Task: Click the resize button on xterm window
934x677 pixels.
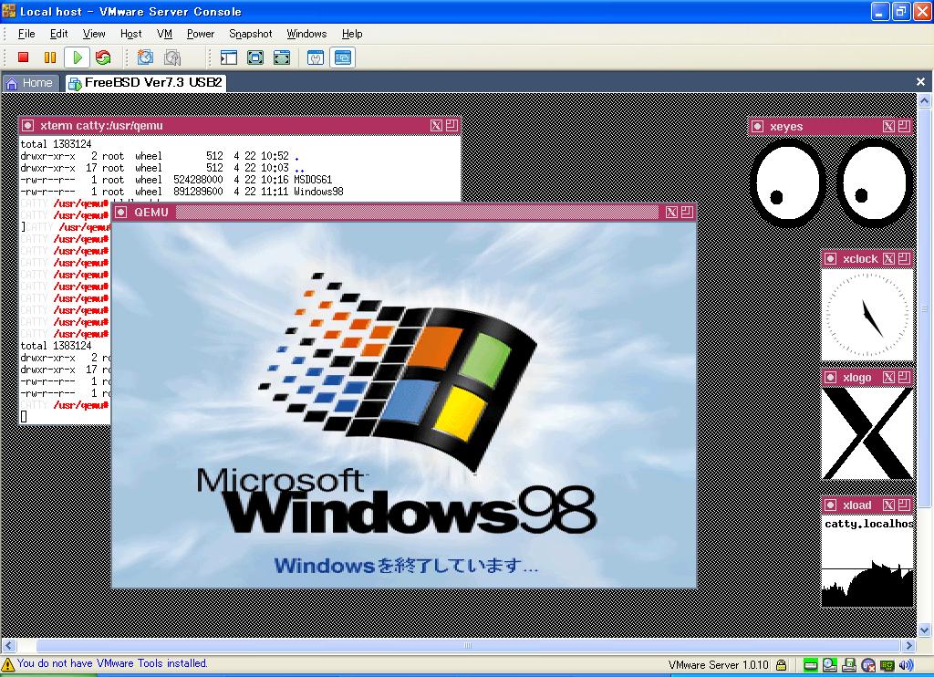Action: [x=451, y=125]
